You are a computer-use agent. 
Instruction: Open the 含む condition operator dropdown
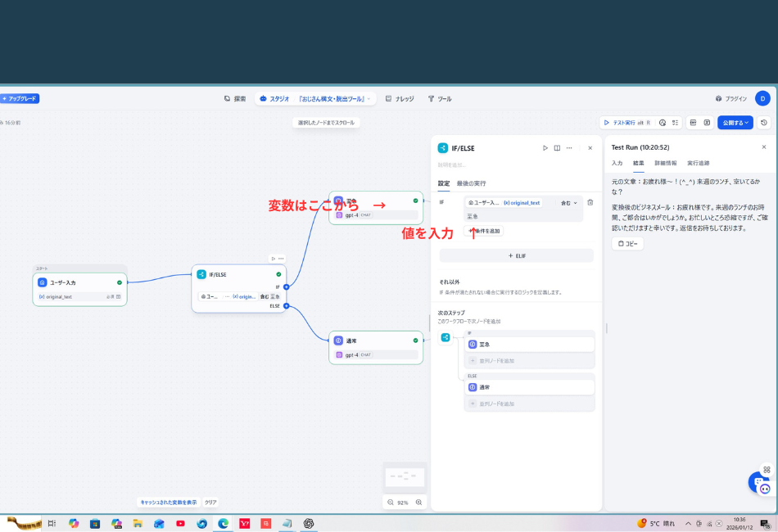point(568,202)
